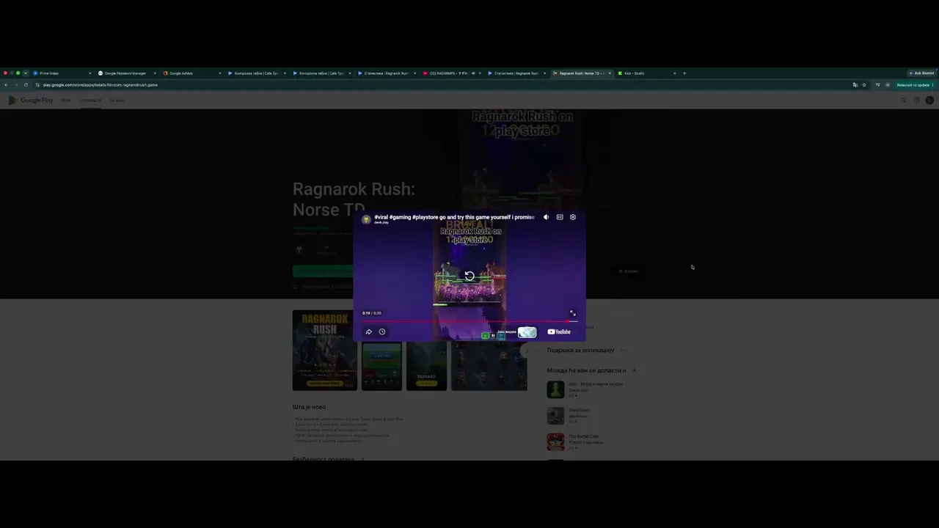The width and height of the screenshot is (939, 528).
Task: Close the Google Password Manager tab
Action: (155, 73)
